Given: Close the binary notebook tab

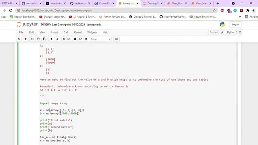Looking at the screenshot, I should tap(137, 3).
